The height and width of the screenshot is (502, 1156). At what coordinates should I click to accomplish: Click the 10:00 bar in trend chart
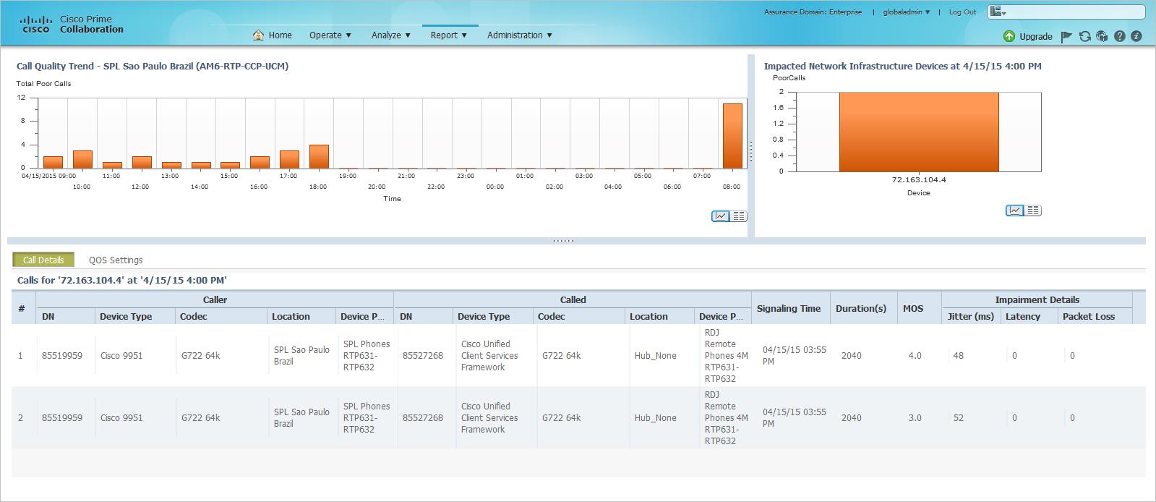tap(82, 159)
